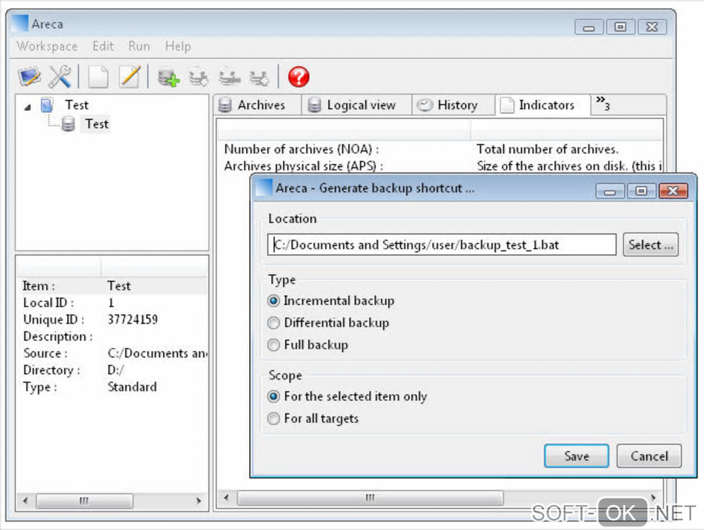Viewport: 704px width, 530px height.
Task: Select the Test group tree item
Action: pos(77,105)
